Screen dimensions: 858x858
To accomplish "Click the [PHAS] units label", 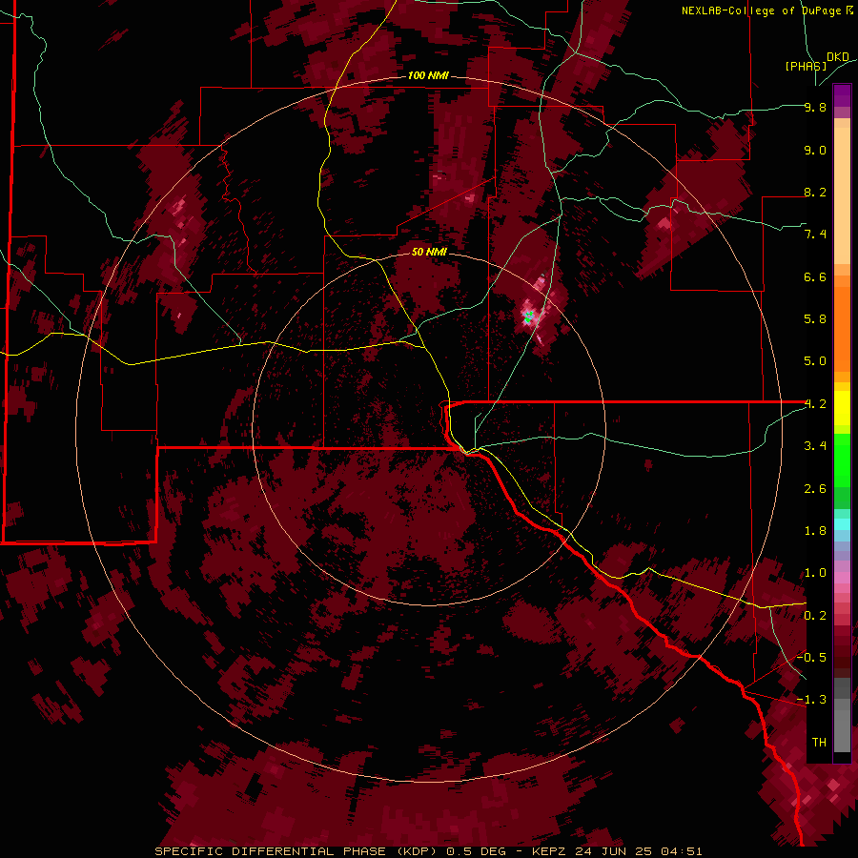I will (x=806, y=66).
